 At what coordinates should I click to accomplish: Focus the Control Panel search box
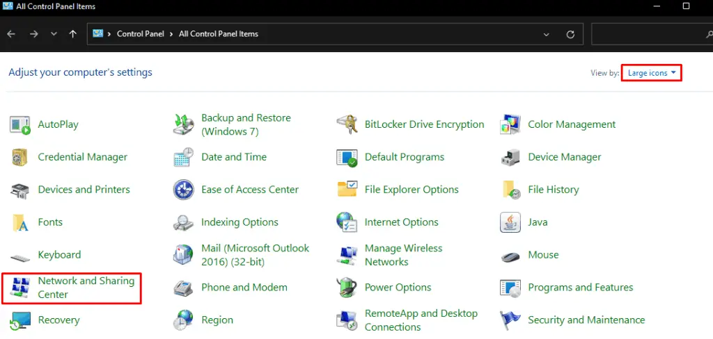(x=652, y=35)
